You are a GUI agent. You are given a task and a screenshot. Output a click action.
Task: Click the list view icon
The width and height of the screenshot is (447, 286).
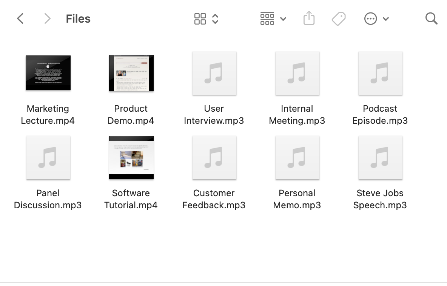tap(267, 18)
